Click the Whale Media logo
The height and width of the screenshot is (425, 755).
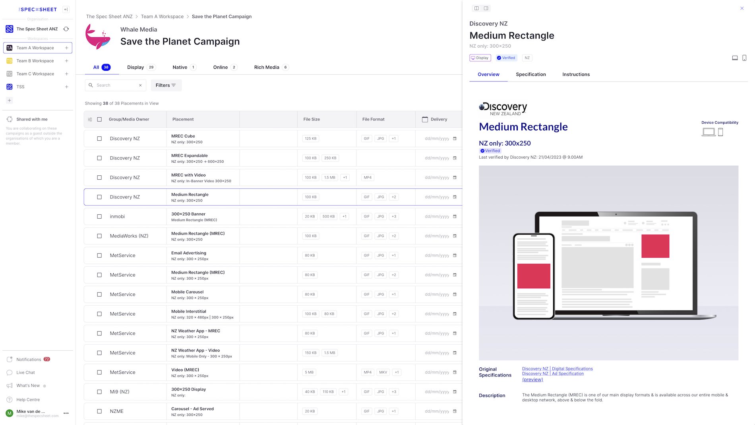tap(98, 36)
